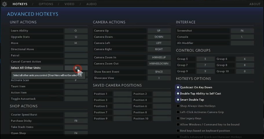This screenshot has height=139, width=264.
Task: Assign a hotkey to Action Item
Action: 76,92
